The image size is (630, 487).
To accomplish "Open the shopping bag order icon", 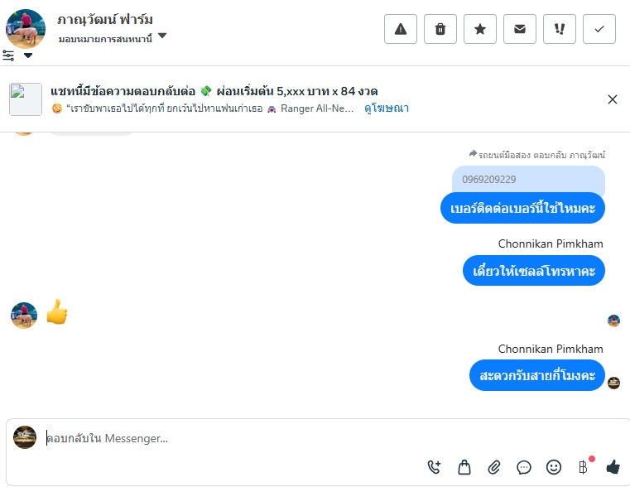I will click(x=464, y=467).
